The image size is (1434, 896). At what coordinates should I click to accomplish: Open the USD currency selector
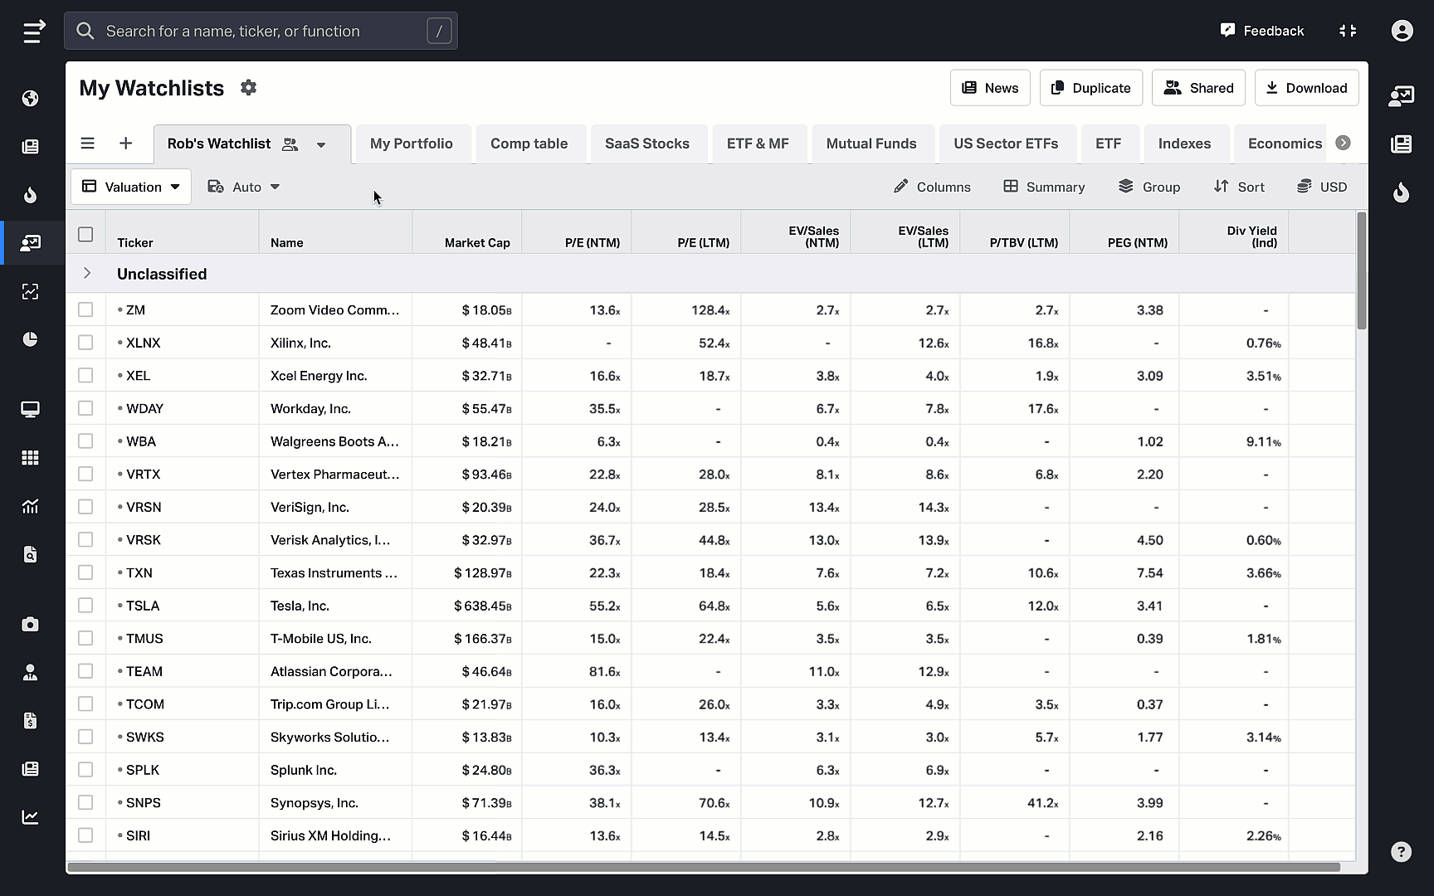[1322, 187]
